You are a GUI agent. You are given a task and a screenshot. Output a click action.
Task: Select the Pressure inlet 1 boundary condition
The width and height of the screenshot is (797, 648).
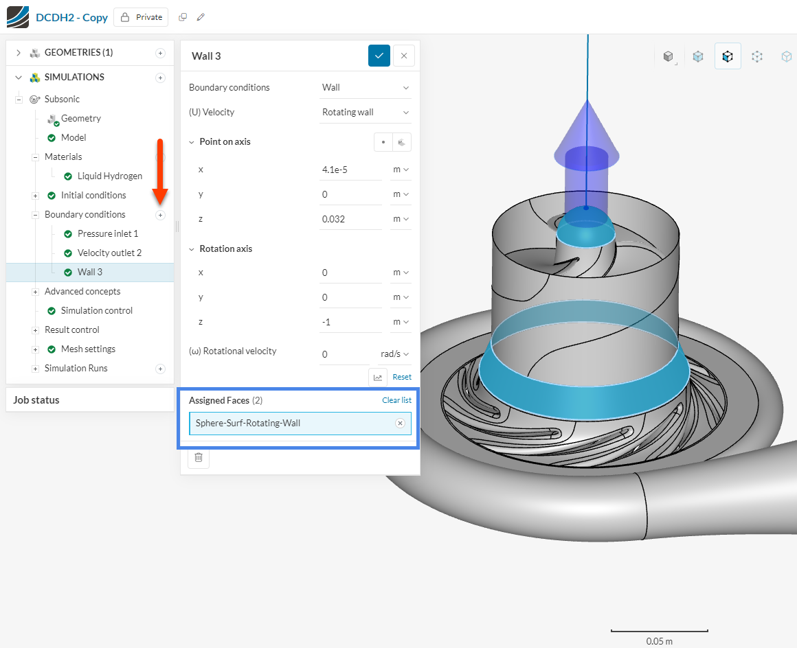pyautogui.click(x=106, y=233)
